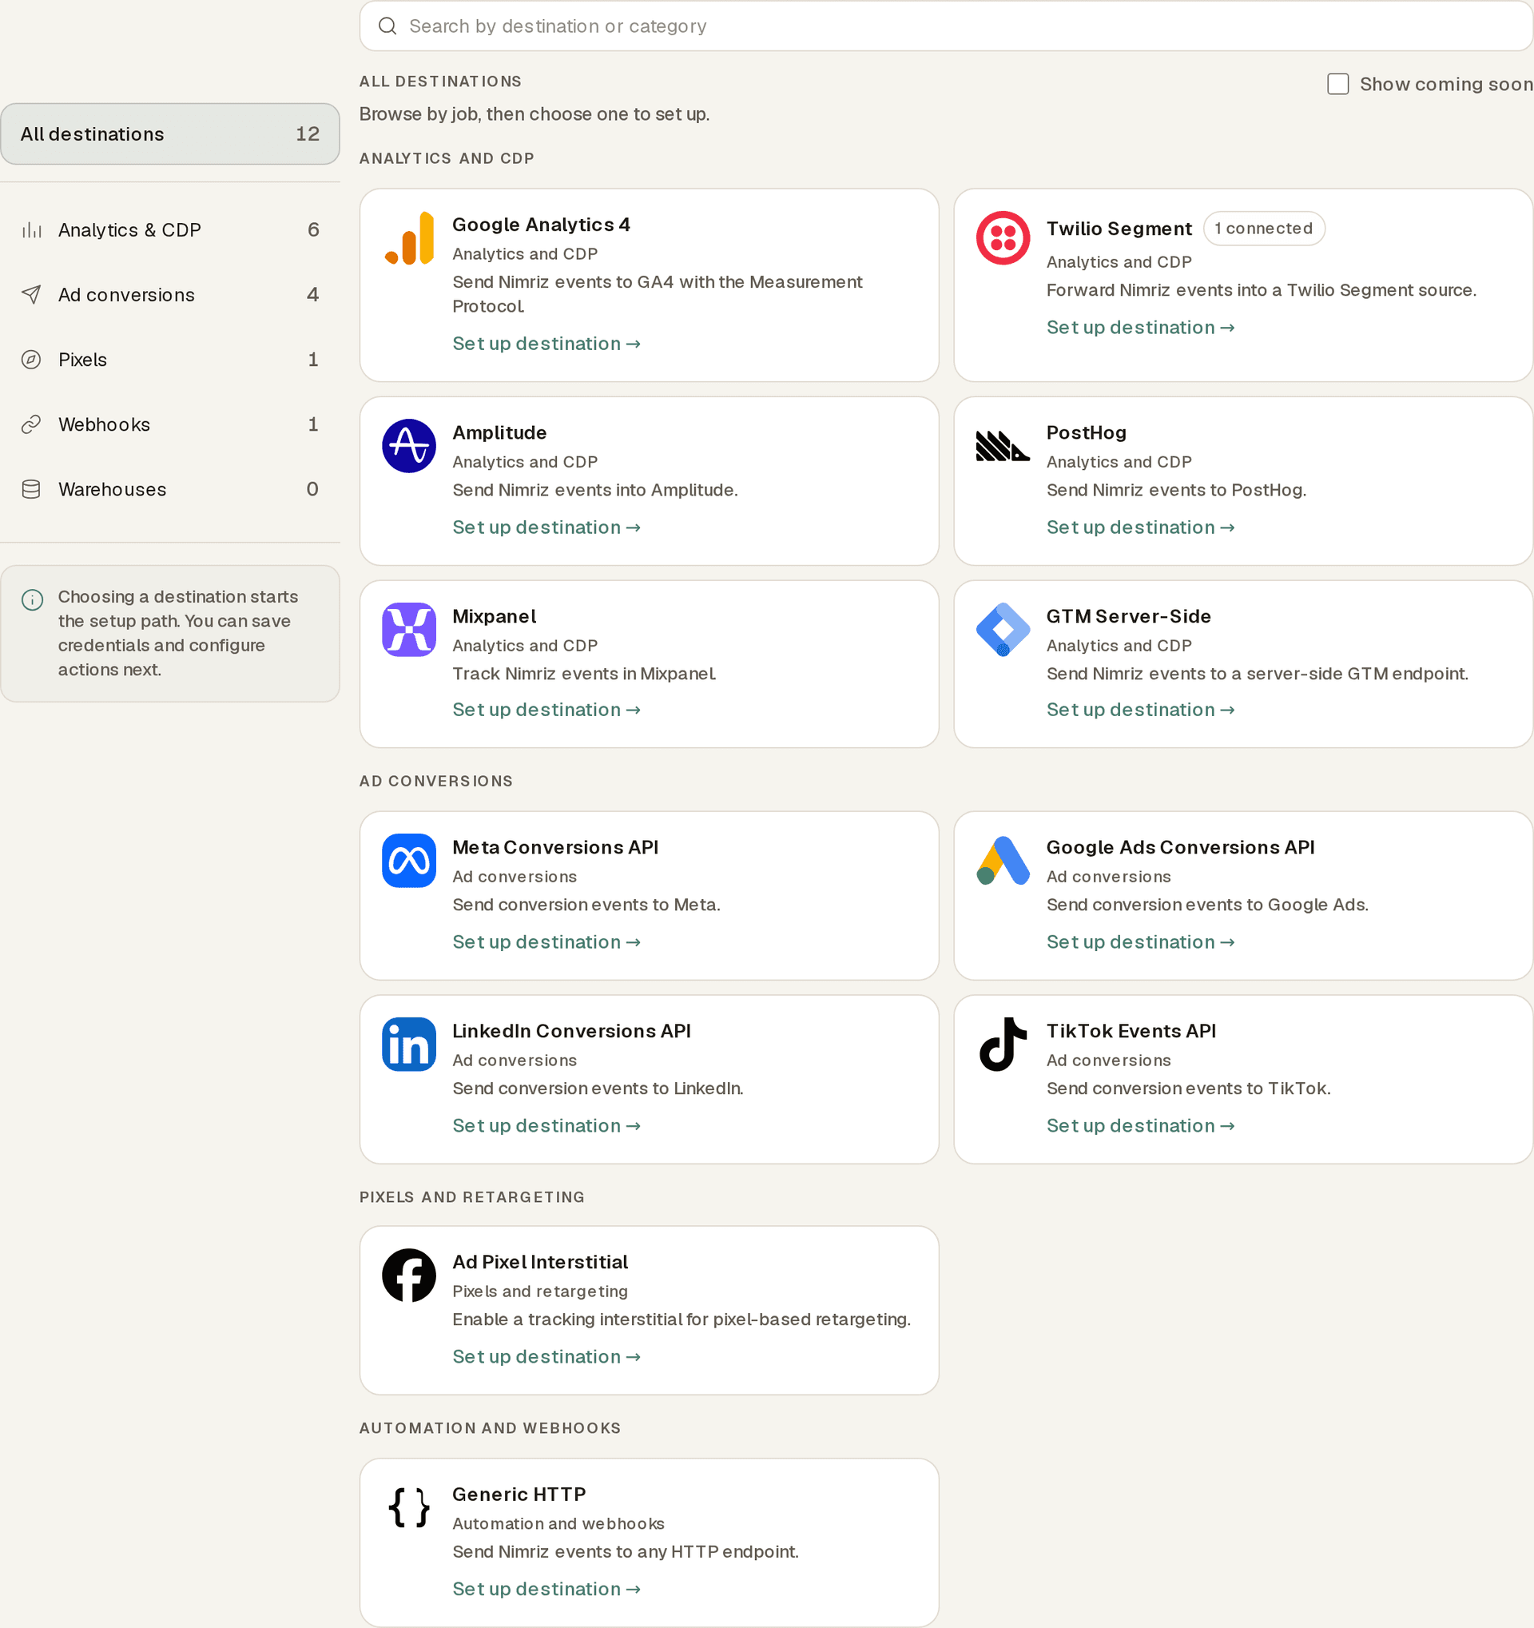Image resolution: width=1534 pixels, height=1628 pixels.
Task: Set up destination for Twilio Segment
Action: [1140, 328]
